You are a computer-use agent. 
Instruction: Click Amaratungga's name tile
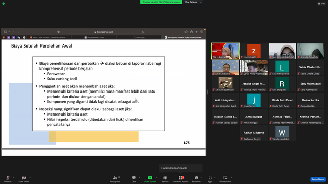tap(254, 117)
